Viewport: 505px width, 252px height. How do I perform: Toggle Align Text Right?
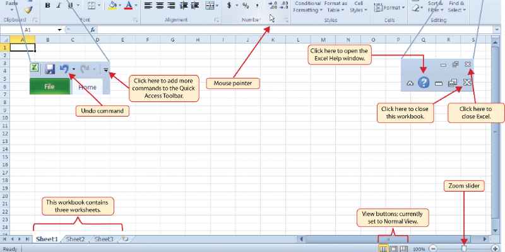pyautogui.click(x=171, y=5)
